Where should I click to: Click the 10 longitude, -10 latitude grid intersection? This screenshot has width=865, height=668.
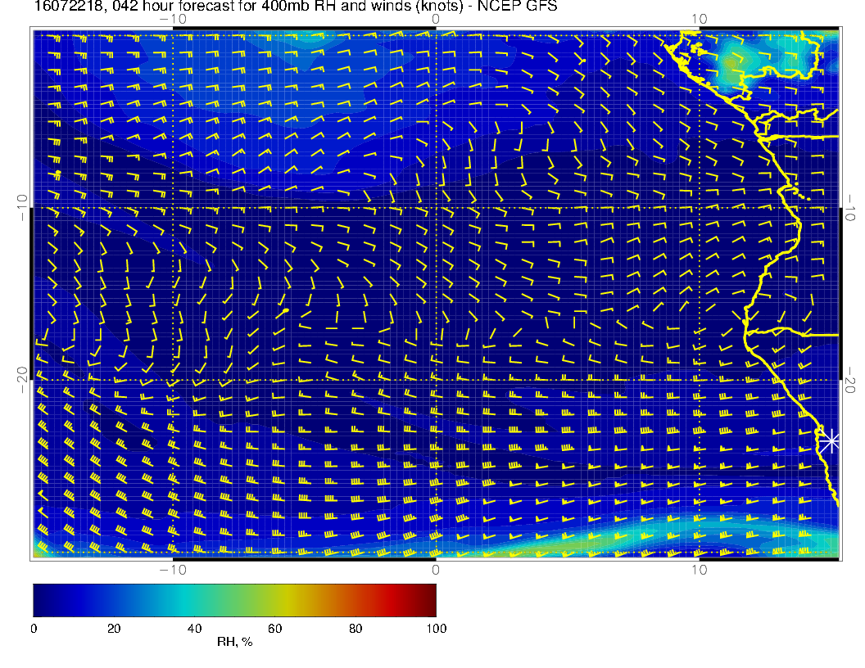[699, 207]
